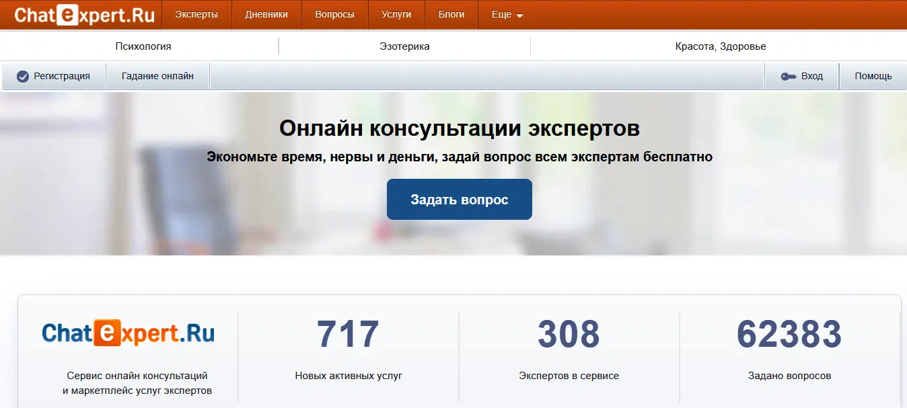Click the ChatExpert.Ru header logo

85,15
